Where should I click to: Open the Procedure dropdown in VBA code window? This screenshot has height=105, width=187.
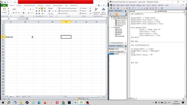point(184,11)
